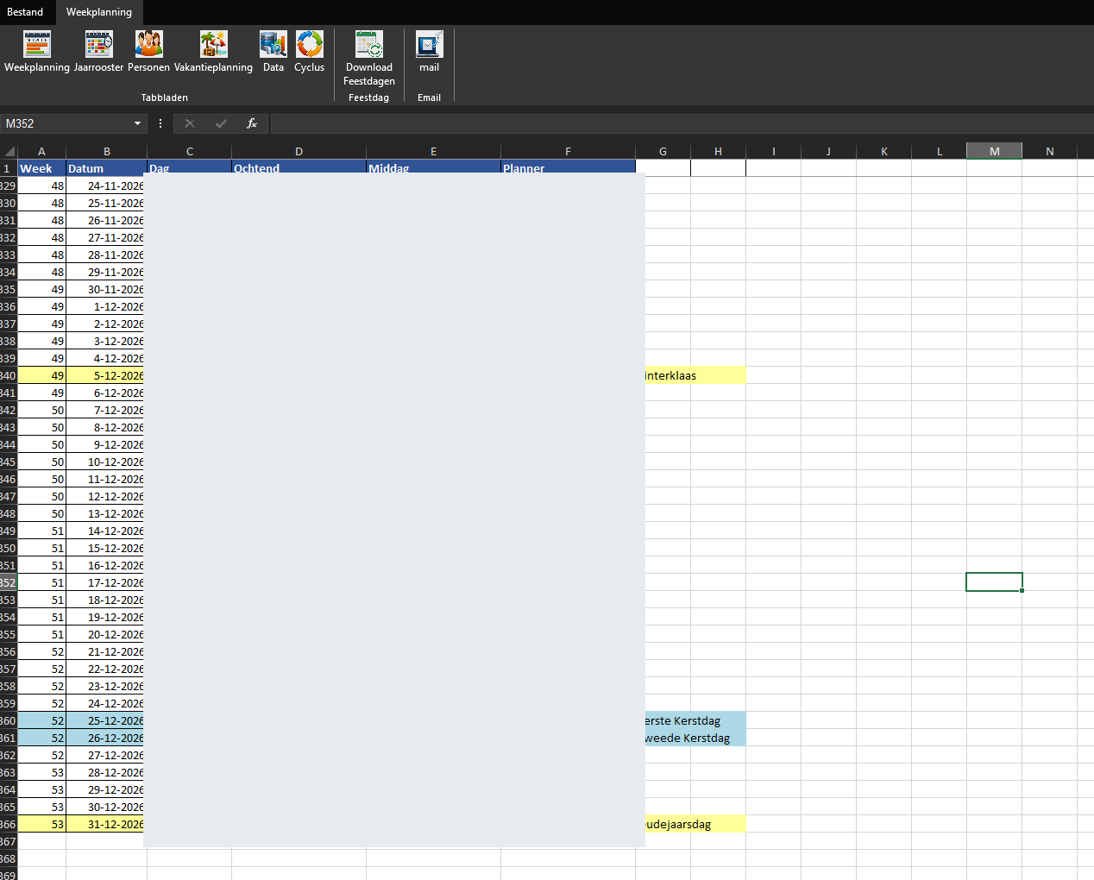Click the formula bar confirm checkmark
1094x880 pixels.
[x=221, y=123]
